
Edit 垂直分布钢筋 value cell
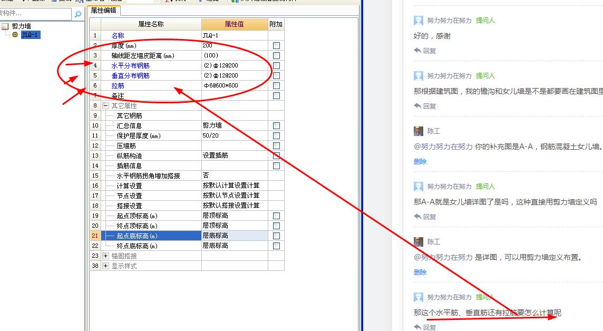pyautogui.click(x=235, y=75)
